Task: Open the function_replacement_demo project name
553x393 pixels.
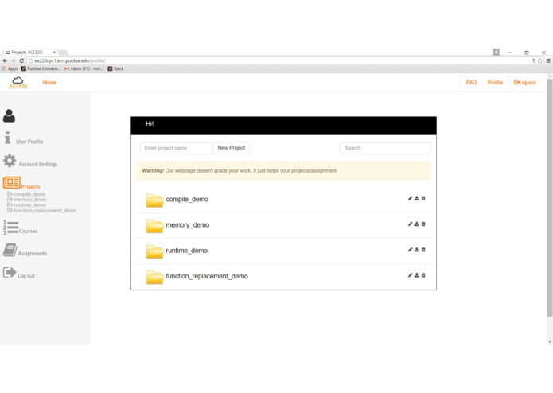Action: (207, 276)
